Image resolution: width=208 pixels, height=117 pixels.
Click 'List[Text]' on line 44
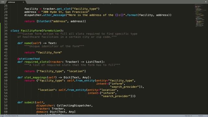coord(94,62)
